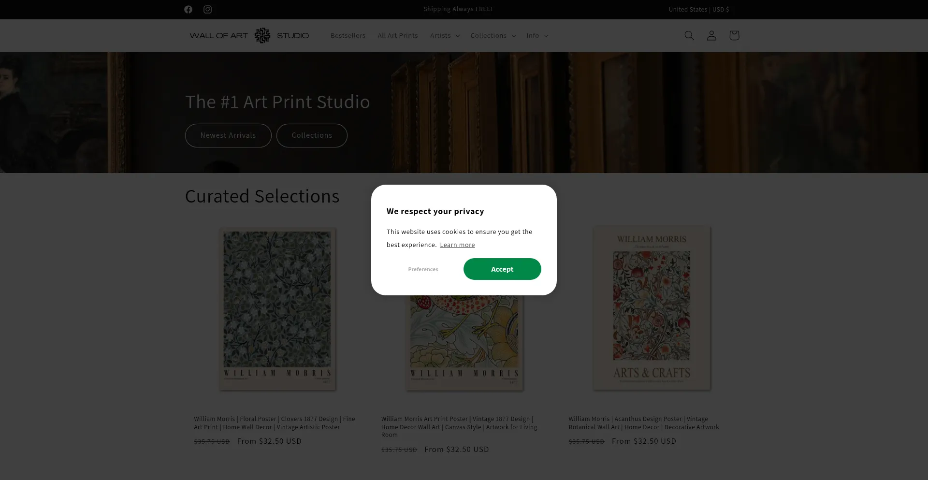Click the Wall of Art Studio logo

pyautogui.click(x=249, y=35)
